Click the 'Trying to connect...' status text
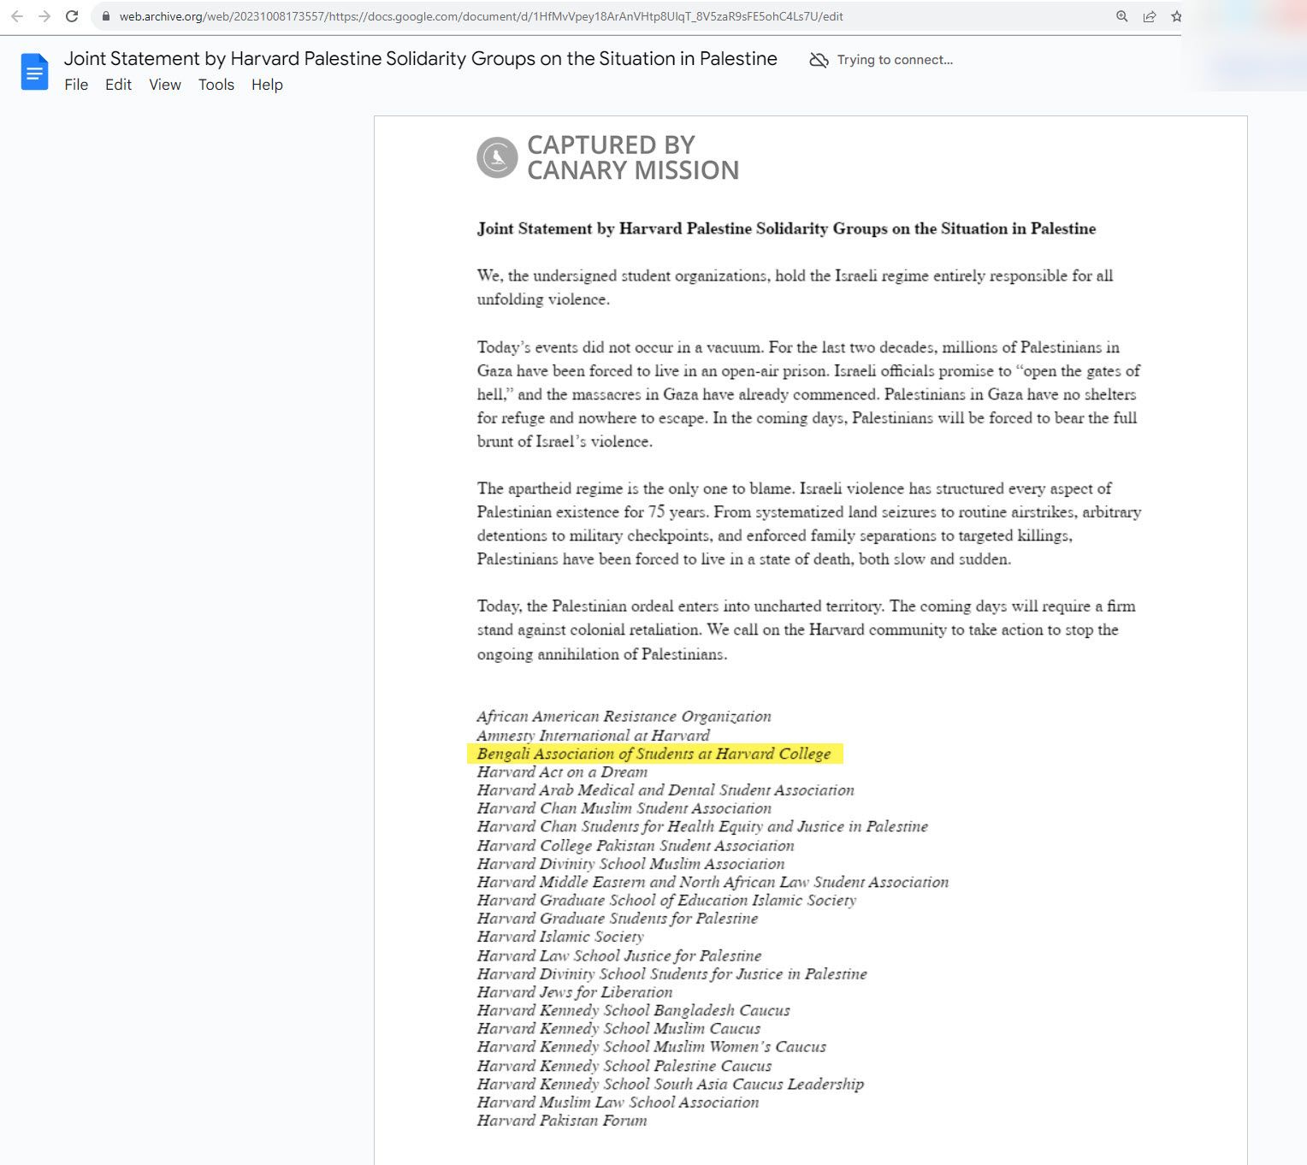Image resolution: width=1307 pixels, height=1165 pixels. pyautogui.click(x=895, y=60)
